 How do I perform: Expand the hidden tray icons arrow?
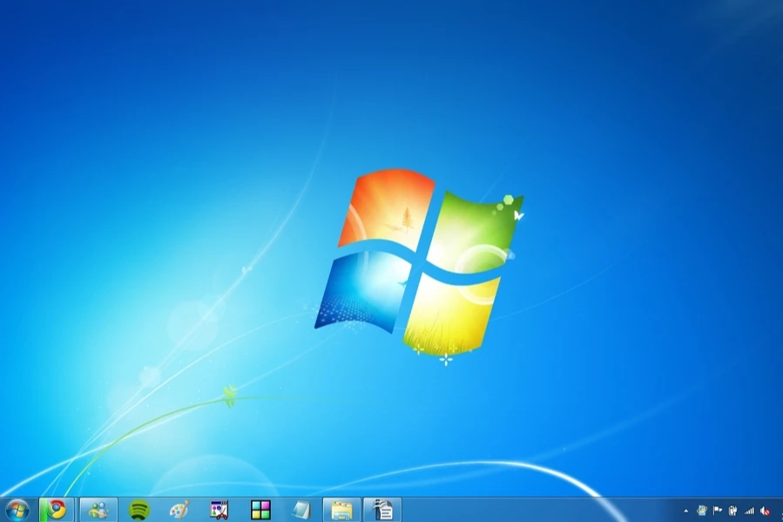point(685,511)
